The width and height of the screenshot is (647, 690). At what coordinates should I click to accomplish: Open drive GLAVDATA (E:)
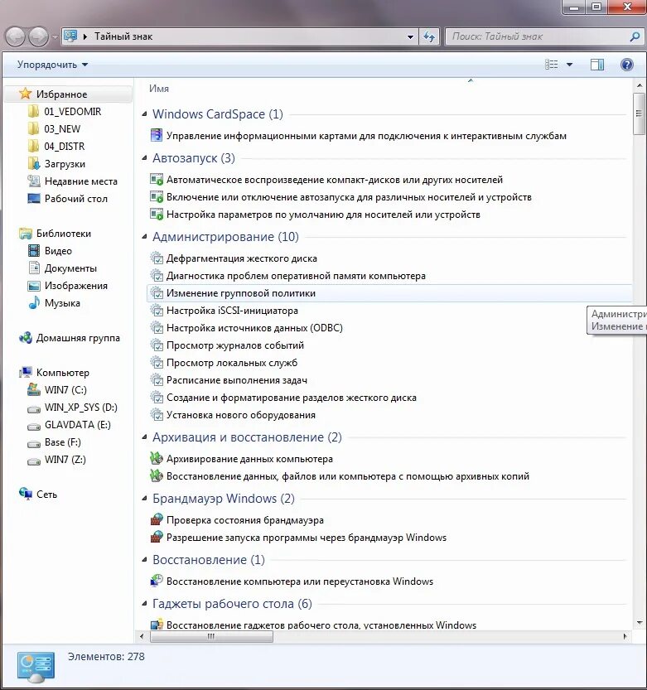click(78, 425)
